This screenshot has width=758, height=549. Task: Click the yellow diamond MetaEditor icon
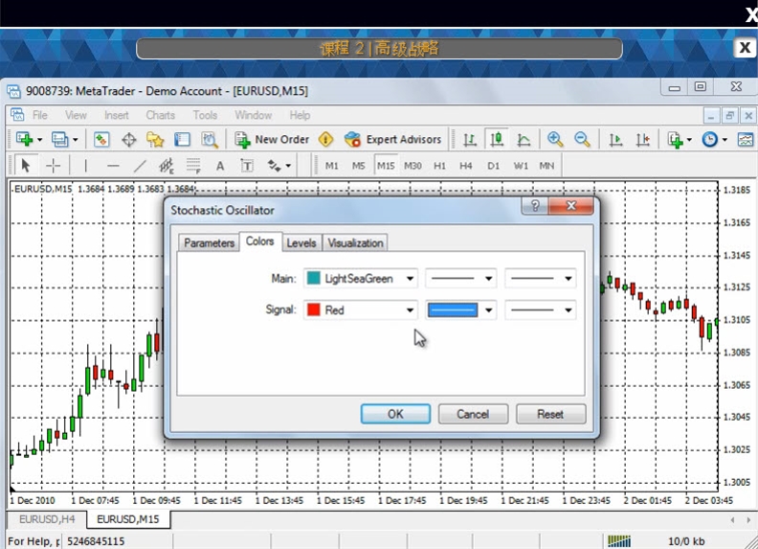click(325, 140)
